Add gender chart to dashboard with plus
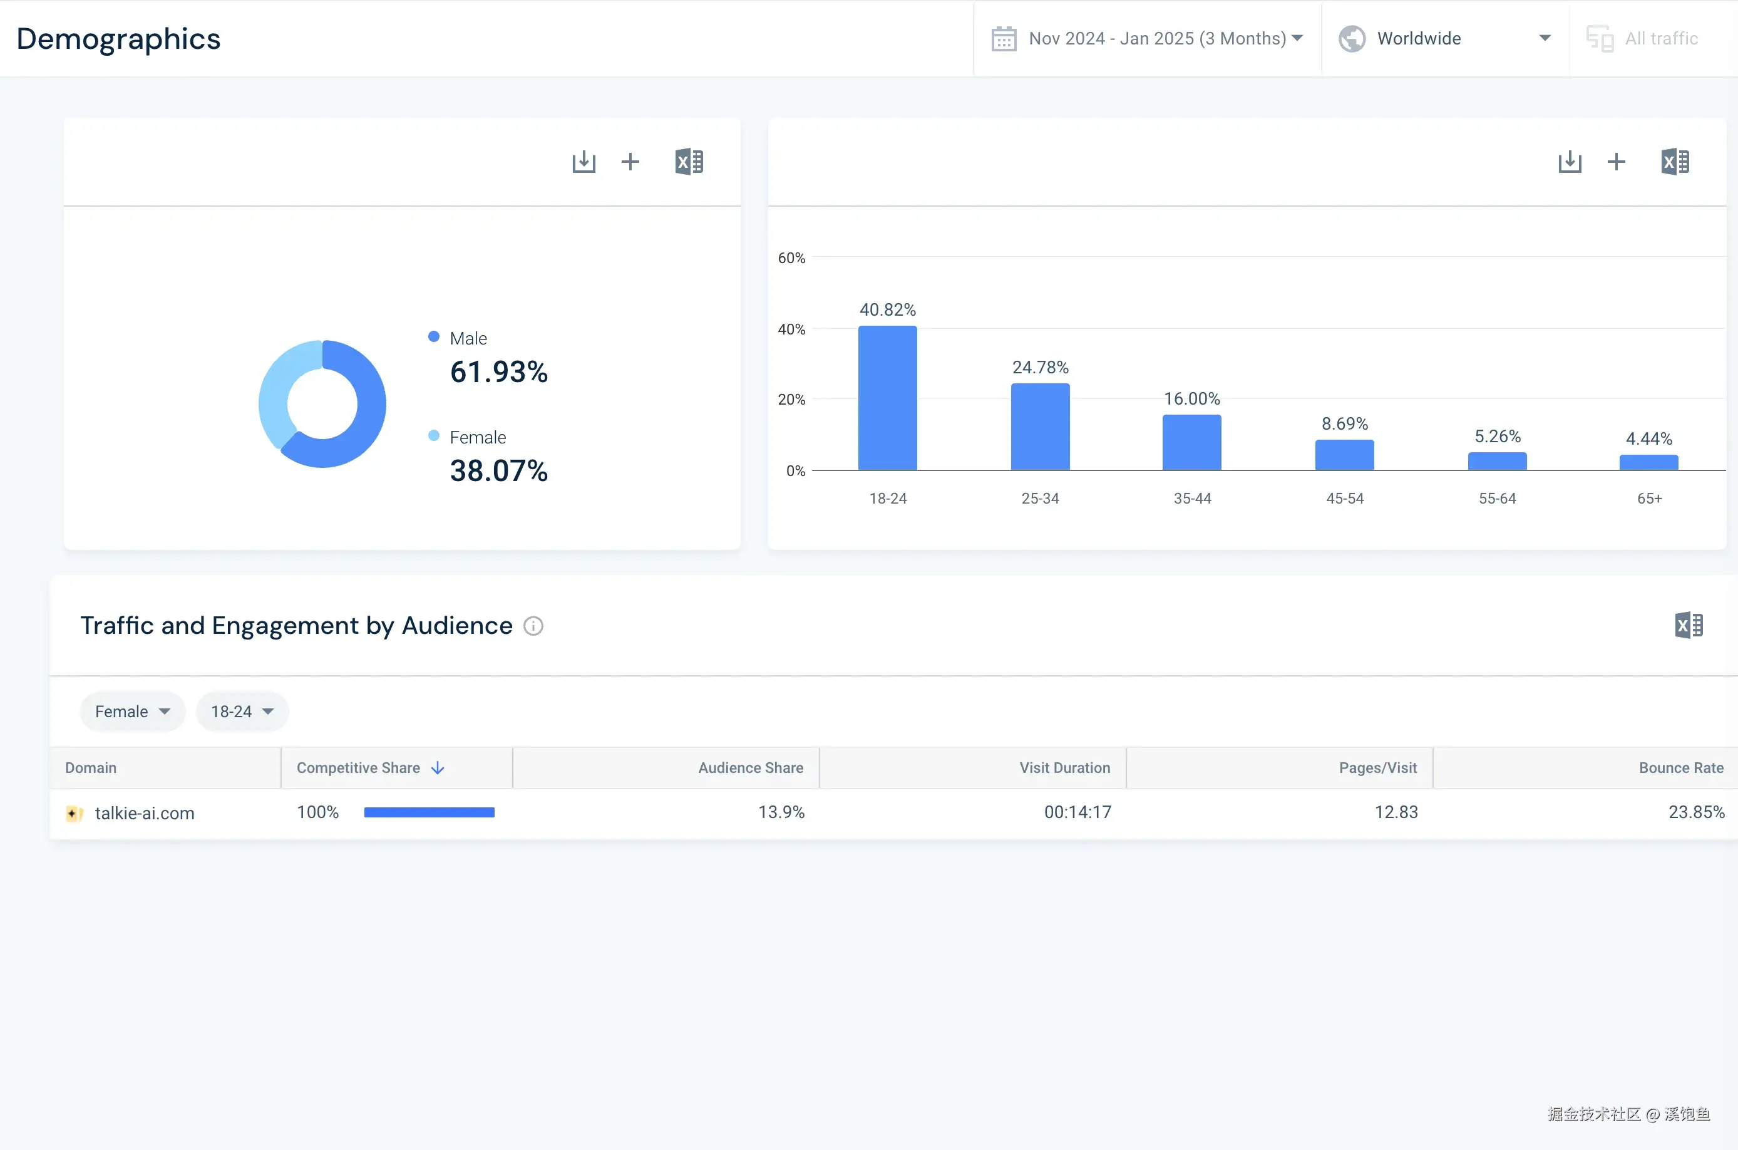Viewport: 1738px width, 1150px height. coord(630,162)
